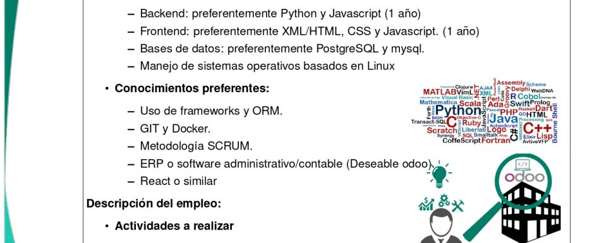Click the word Python in word cloud
This screenshot has width=597, height=243.
coord(458,110)
